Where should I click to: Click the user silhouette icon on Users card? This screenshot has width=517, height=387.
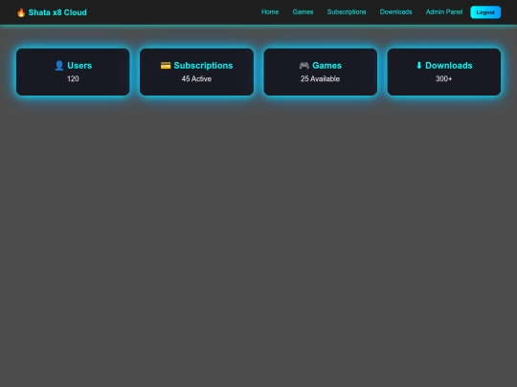pos(59,66)
